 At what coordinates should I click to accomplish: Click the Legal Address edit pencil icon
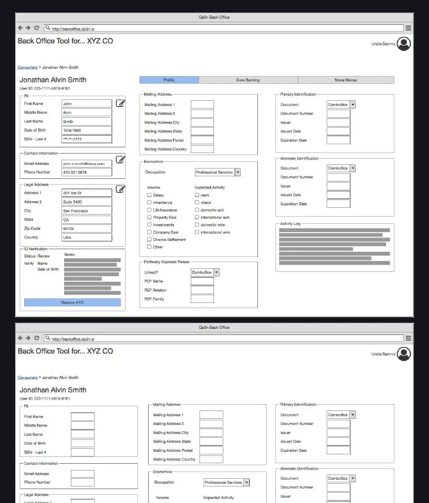click(x=120, y=189)
